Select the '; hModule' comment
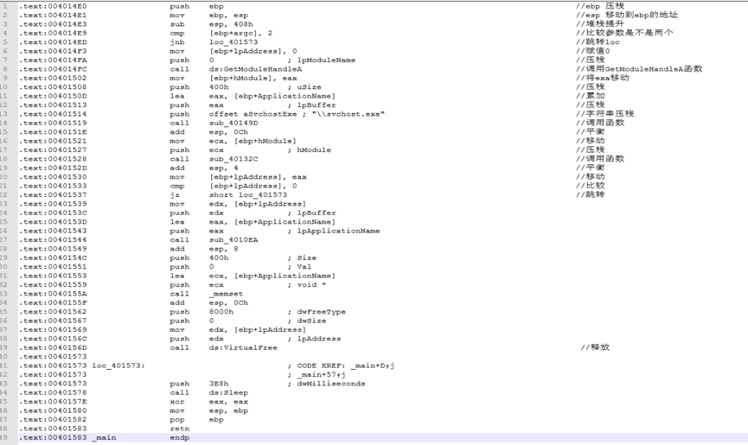The width and height of the screenshot is (748, 445). [x=309, y=150]
